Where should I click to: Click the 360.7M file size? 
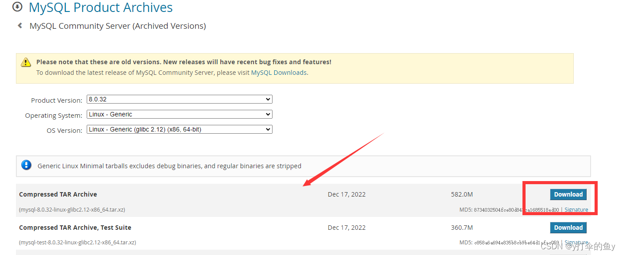tap(462, 228)
